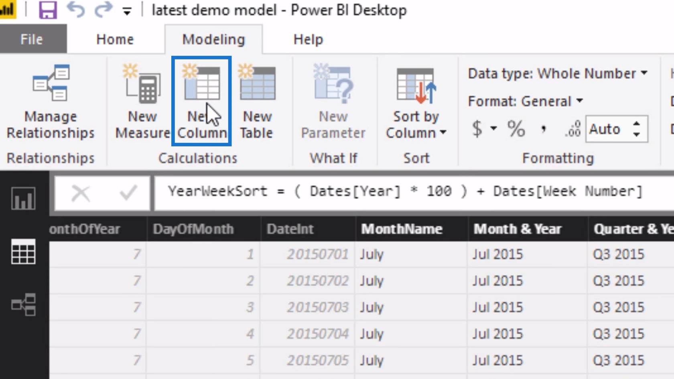
Task: Click DateInt cell 20150701
Action: pyautogui.click(x=308, y=254)
